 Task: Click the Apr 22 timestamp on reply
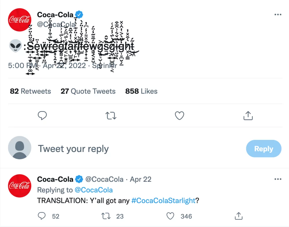(141, 179)
